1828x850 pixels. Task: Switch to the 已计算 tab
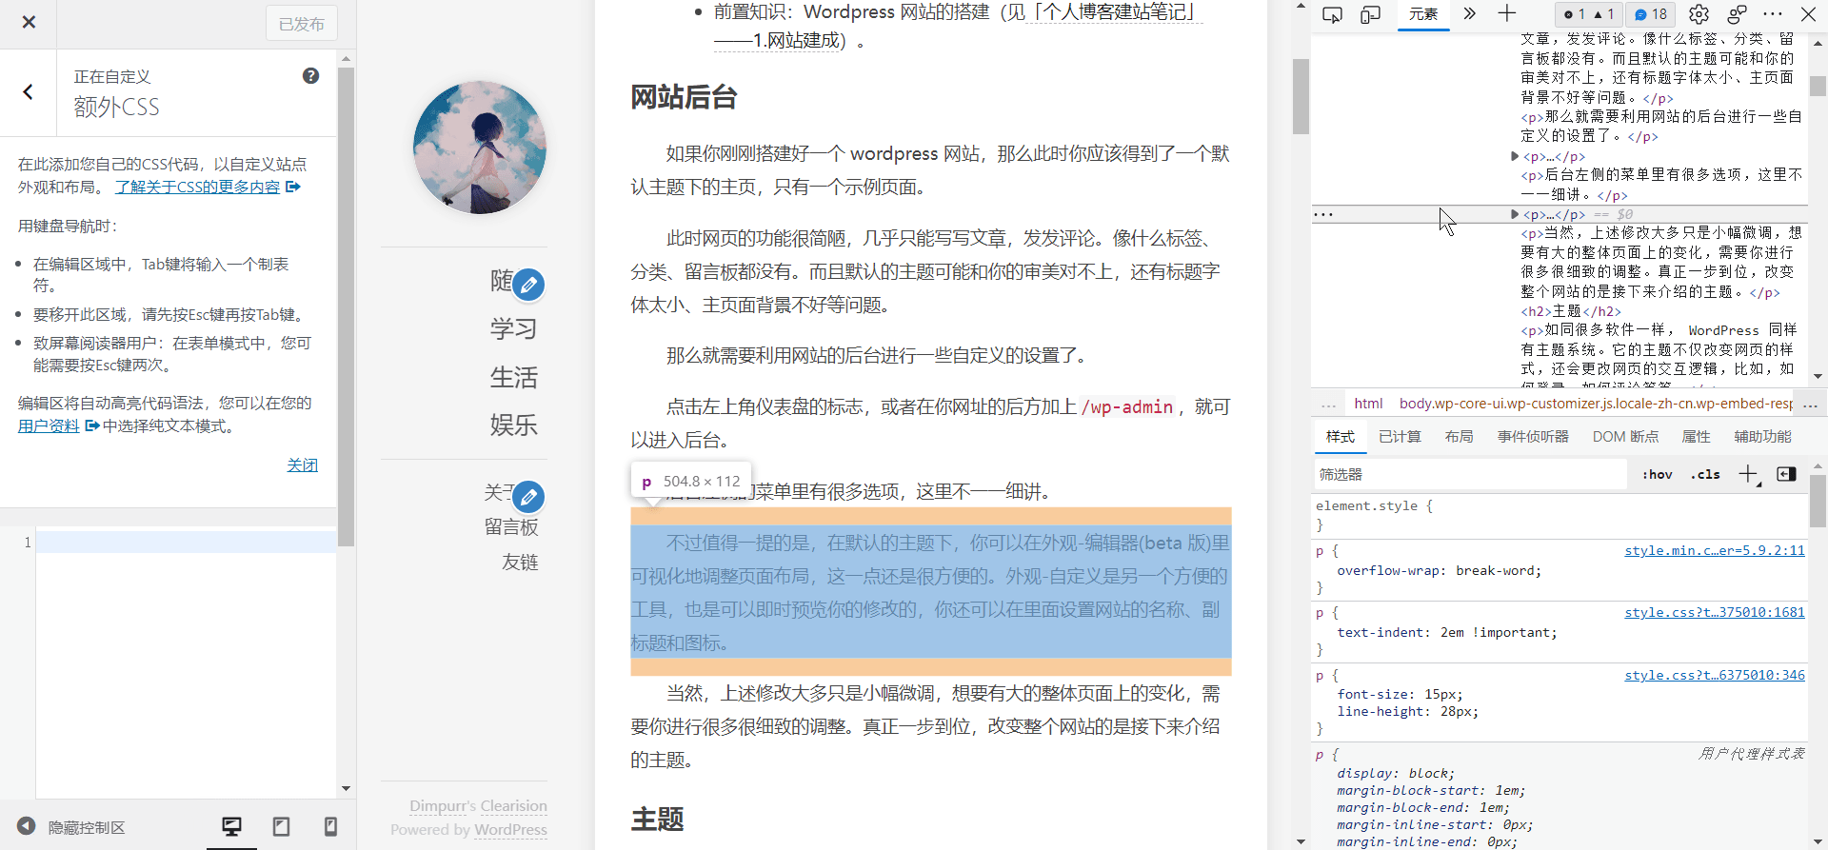click(1400, 437)
